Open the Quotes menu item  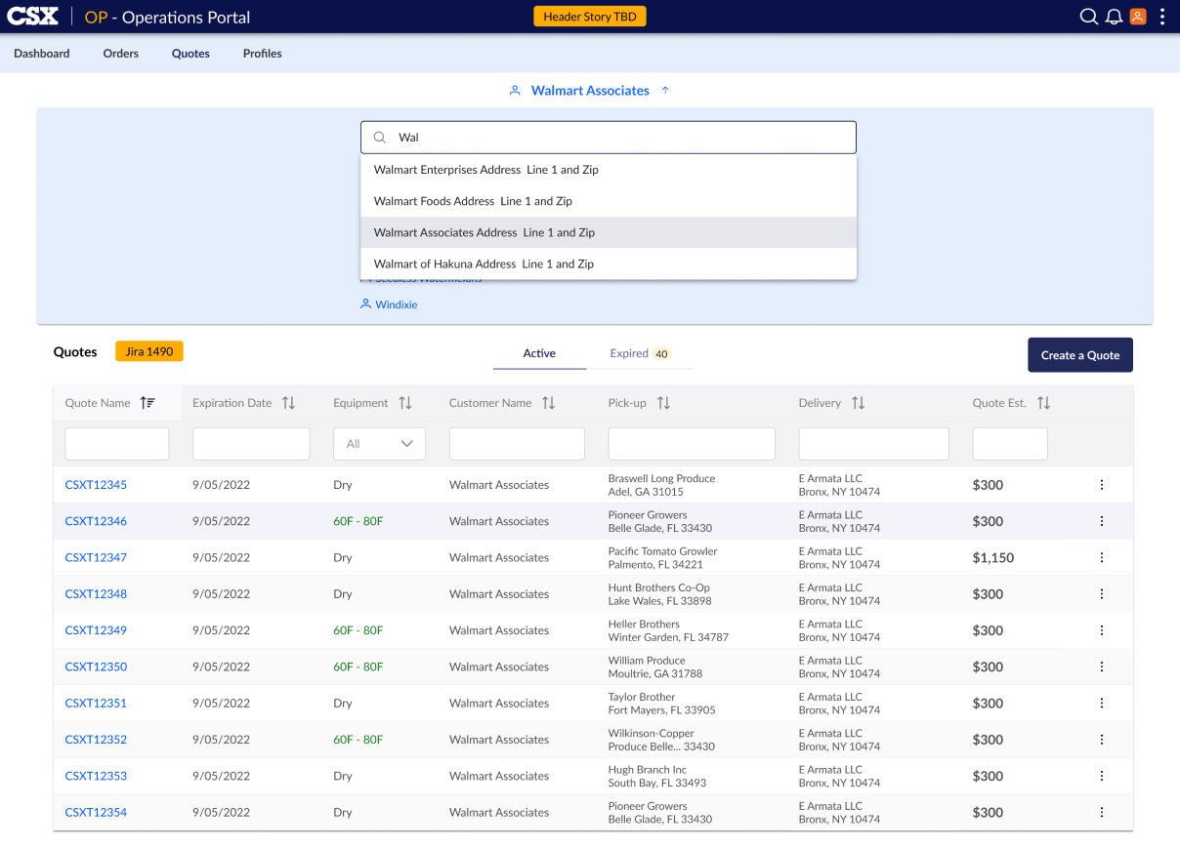coord(190,54)
